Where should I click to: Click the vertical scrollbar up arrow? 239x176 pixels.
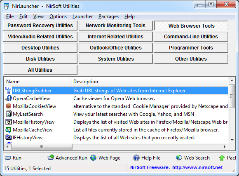(x=232, y=80)
